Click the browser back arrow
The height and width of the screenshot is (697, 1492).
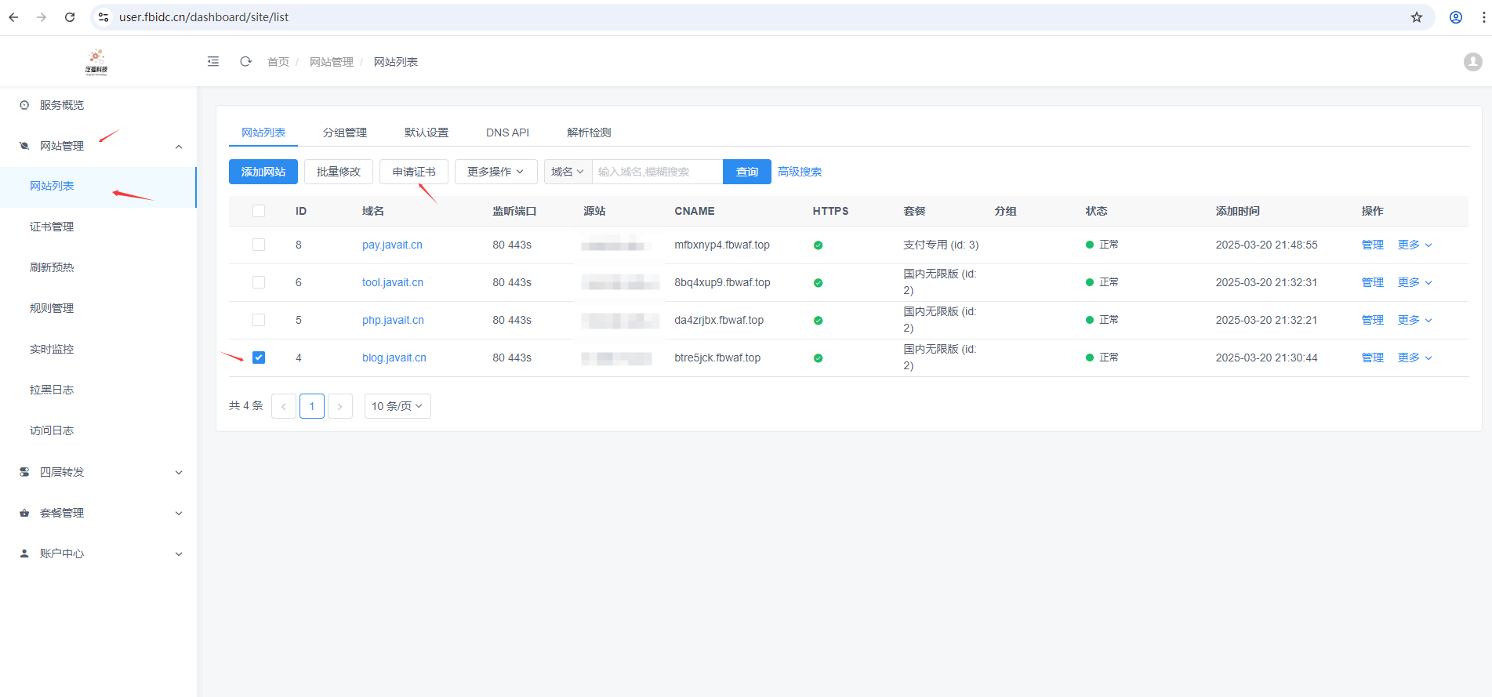(x=13, y=17)
